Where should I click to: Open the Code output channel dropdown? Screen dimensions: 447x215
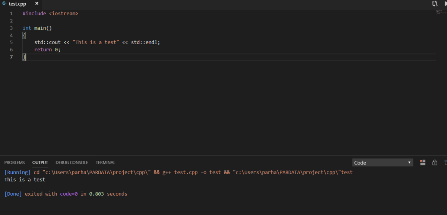coord(383,163)
